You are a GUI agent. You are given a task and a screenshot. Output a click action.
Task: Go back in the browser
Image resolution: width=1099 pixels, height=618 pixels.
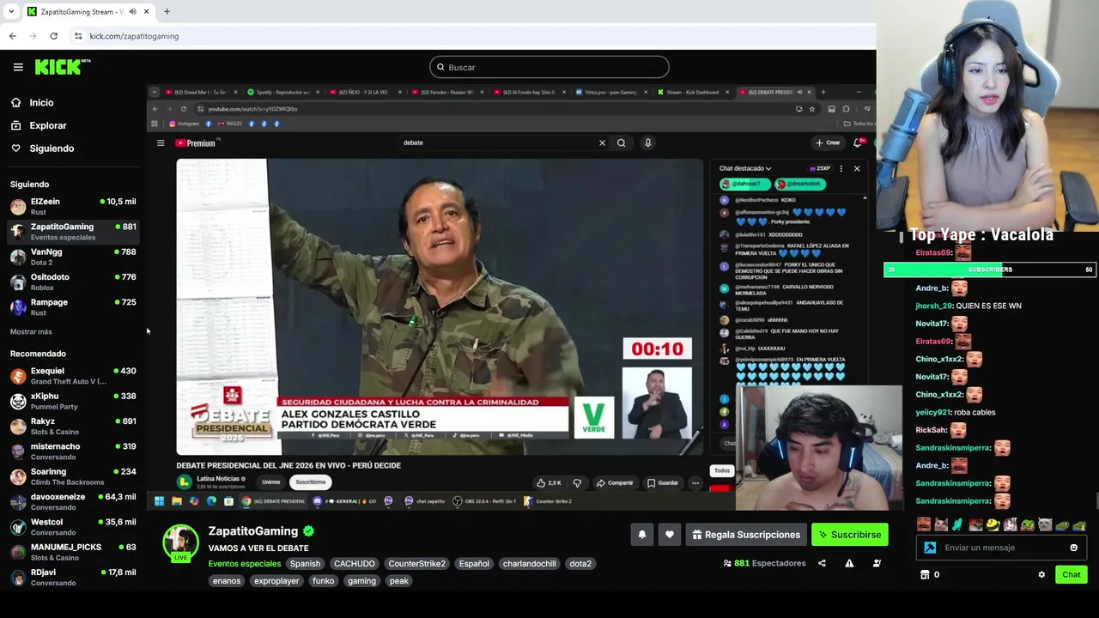(12, 36)
